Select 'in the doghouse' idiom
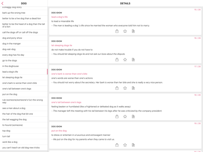 point(24,66)
